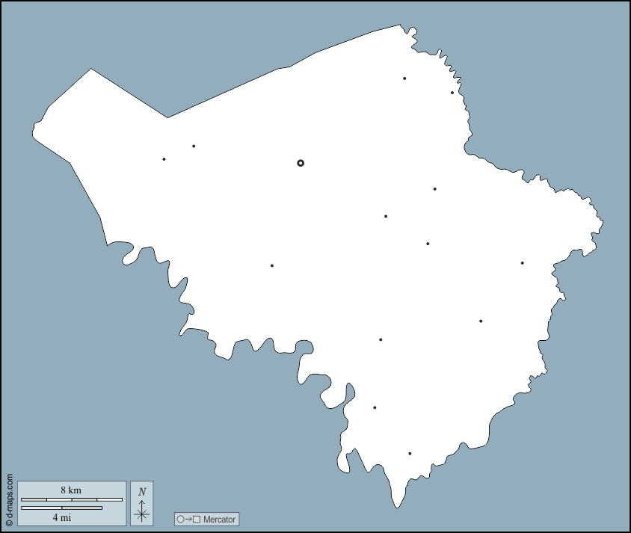
Task: Select the dot directly above the southernmost dot
Action: point(375,407)
